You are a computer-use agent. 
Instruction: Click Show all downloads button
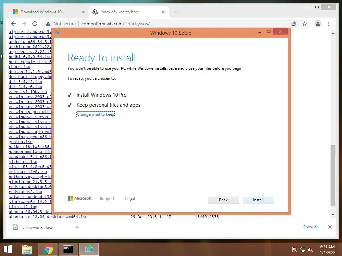(311, 227)
